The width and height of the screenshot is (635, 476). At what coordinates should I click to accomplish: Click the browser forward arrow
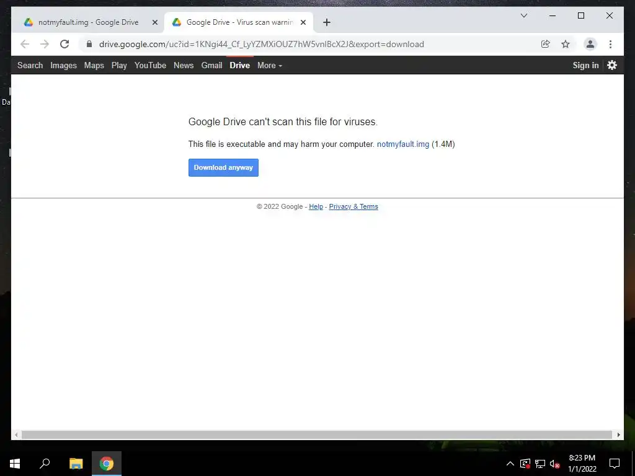(x=45, y=44)
